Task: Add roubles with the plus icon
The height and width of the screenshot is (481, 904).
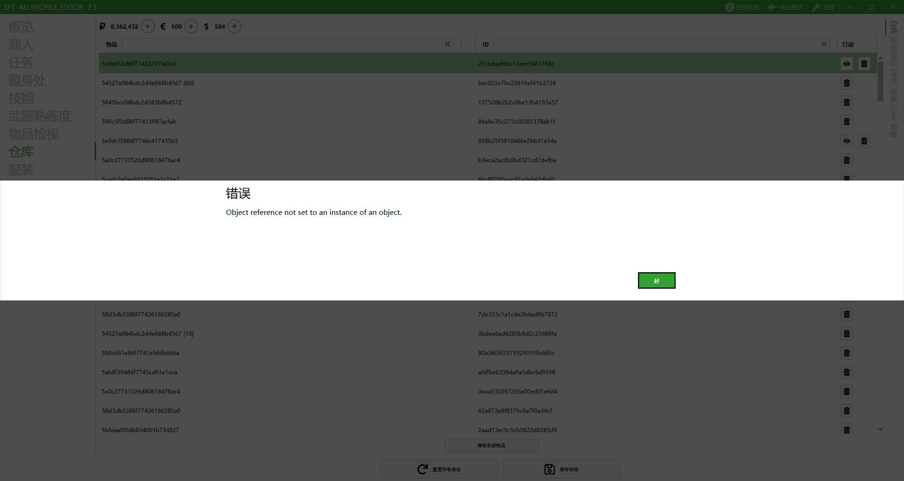Action: click(x=148, y=26)
